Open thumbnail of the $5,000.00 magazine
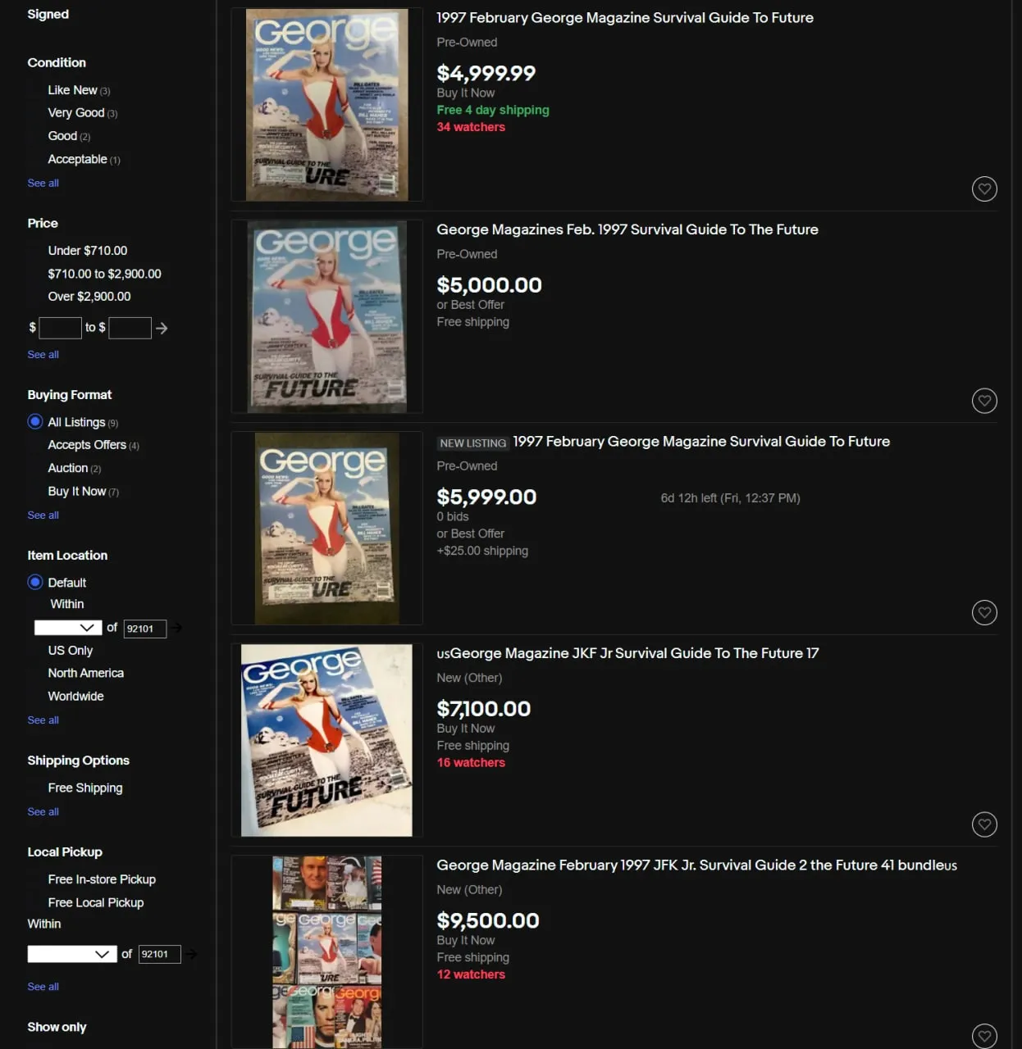Screen dimensions: 1022x1049 tap(327, 316)
